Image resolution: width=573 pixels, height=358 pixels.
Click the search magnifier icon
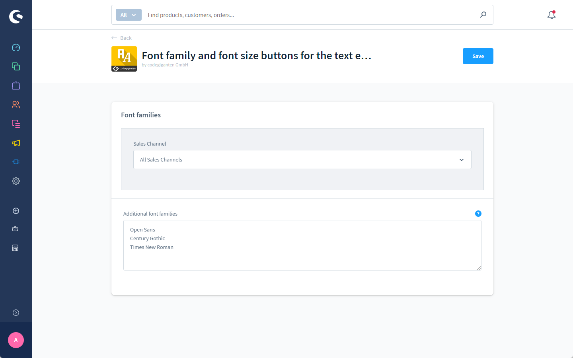483,15
